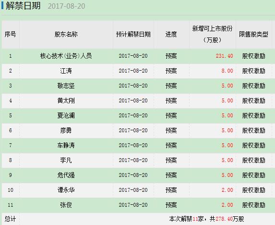Select shareholder 廖勇

pos(66,130)
